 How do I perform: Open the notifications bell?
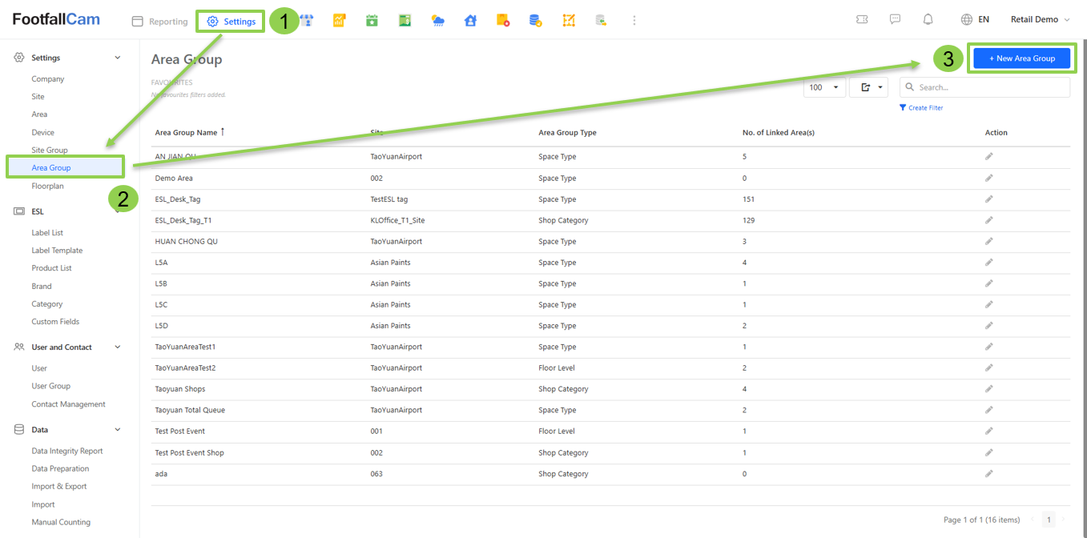(928, 20)
